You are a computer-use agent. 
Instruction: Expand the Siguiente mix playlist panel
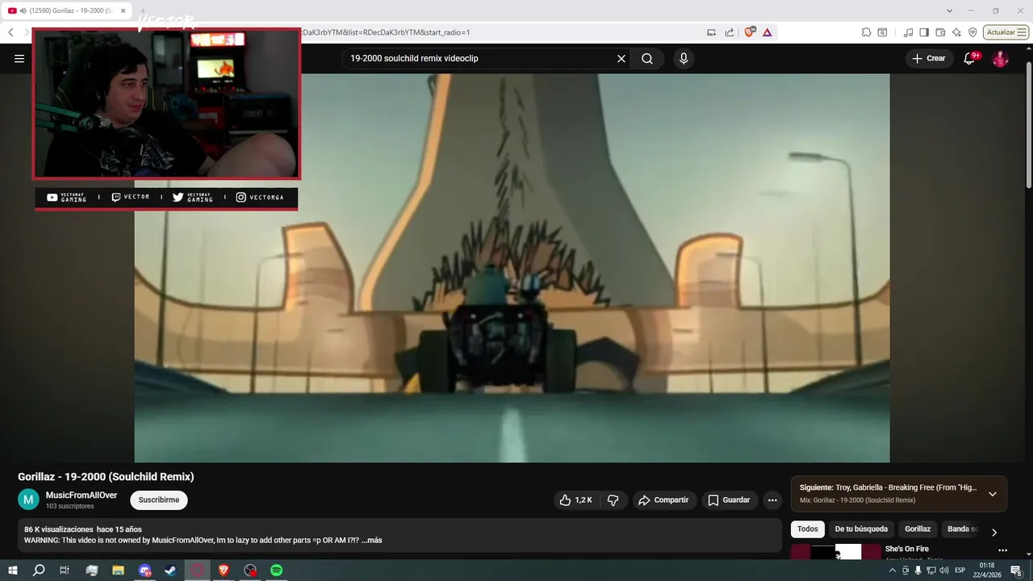(993, 494)
